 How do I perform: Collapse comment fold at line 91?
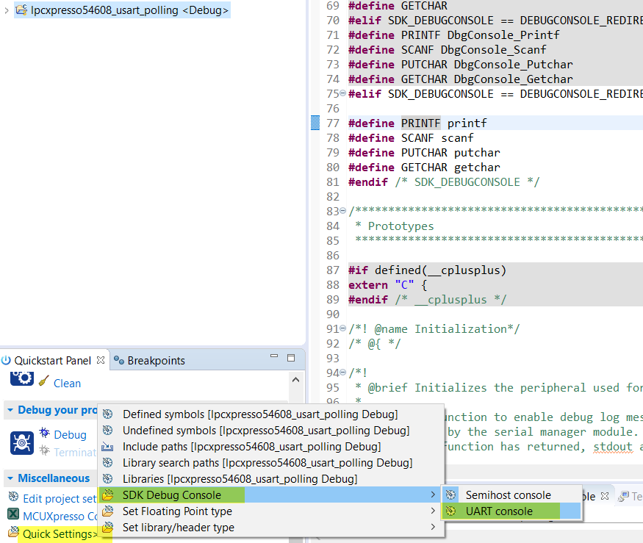[343, 328]
